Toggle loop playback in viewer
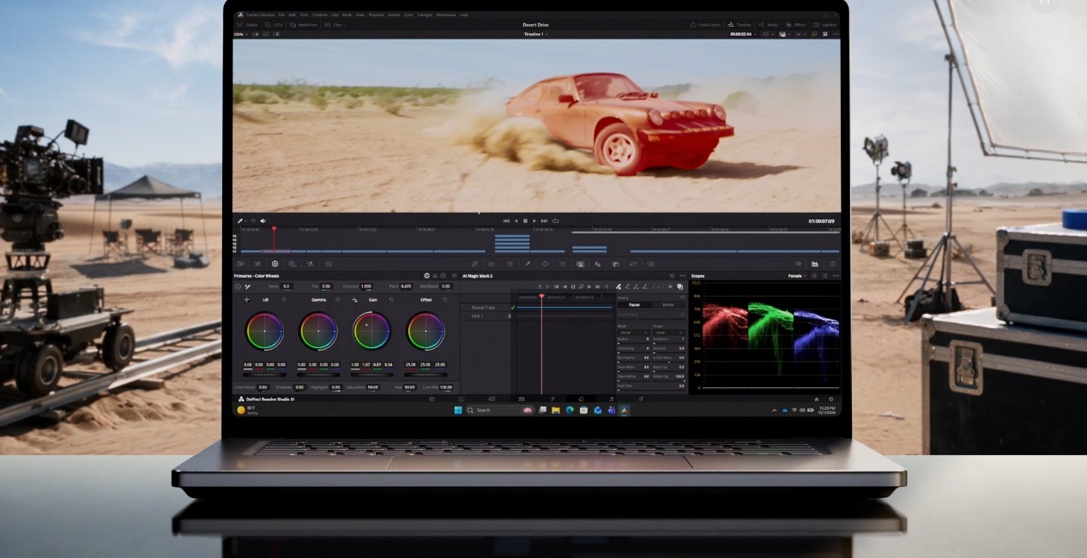 point(555,221)
